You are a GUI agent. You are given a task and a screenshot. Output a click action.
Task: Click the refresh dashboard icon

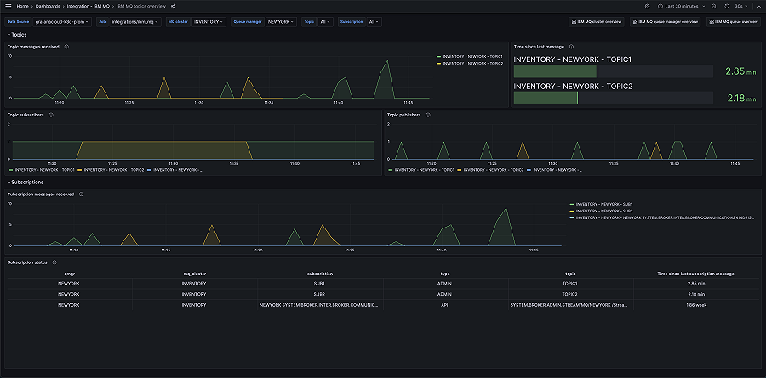click(x=727, y=6)
